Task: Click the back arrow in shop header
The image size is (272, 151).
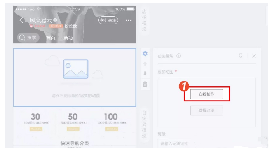Action: pyautogui.click(x=21, y=20)
